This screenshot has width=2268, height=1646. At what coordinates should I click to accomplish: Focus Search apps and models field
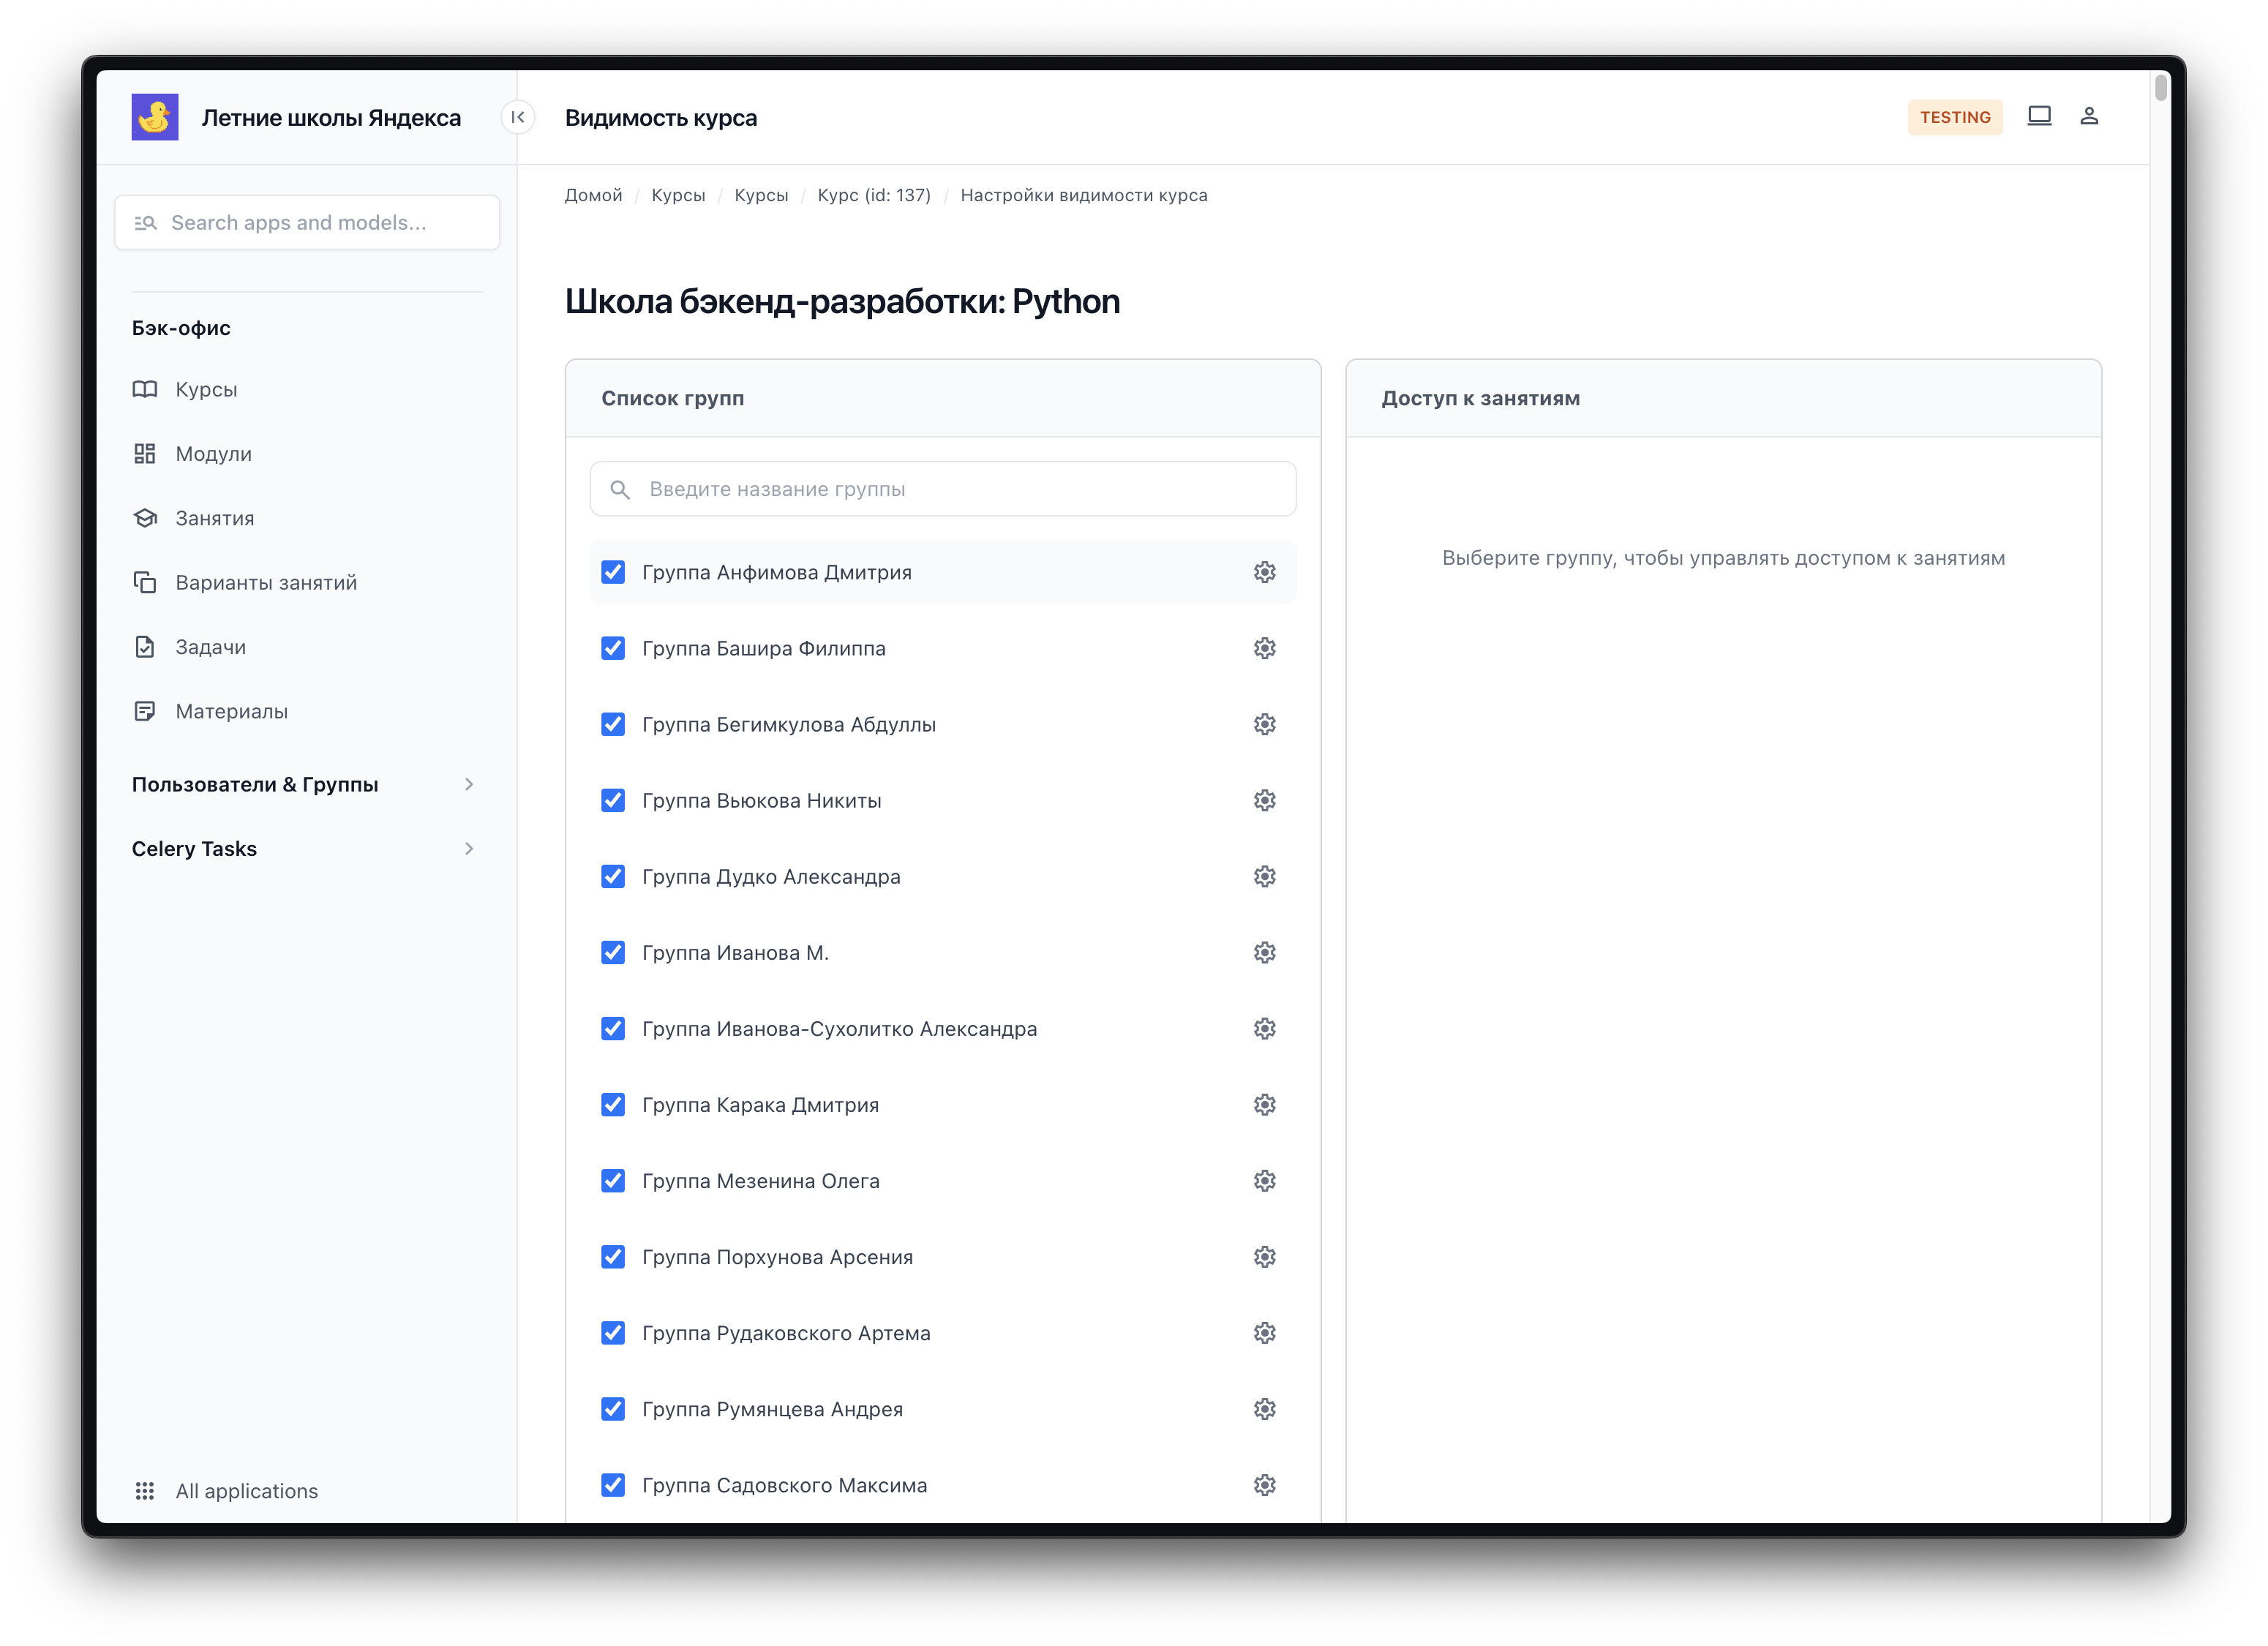[x=307, y=222]
